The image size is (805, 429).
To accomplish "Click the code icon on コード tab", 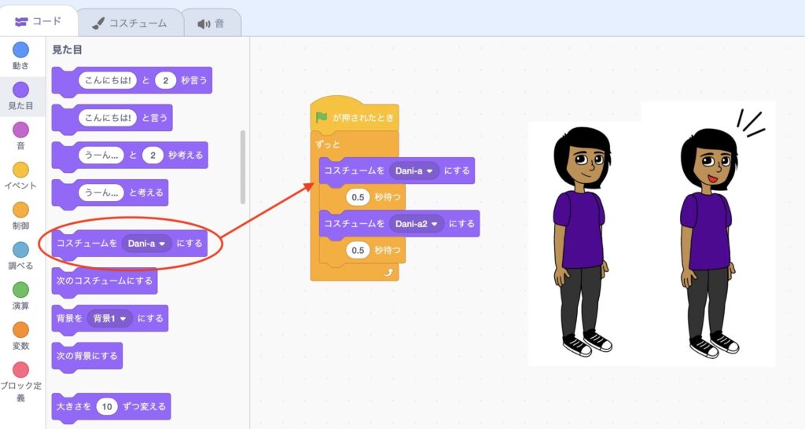I will [21, 22].
